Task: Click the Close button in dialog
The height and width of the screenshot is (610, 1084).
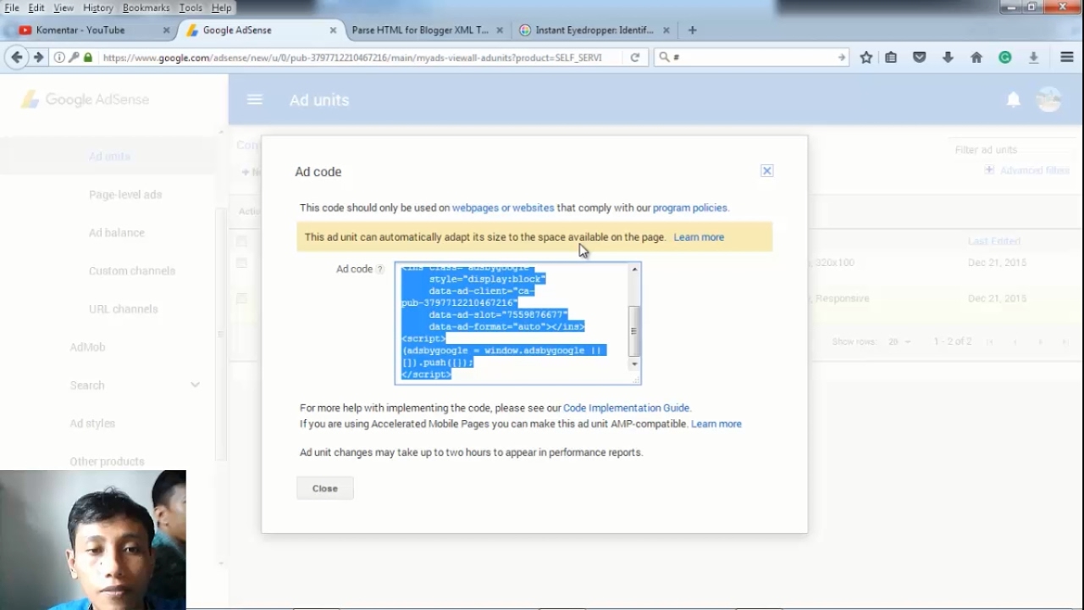Action: pyautogui.click(x=325, y=488)
